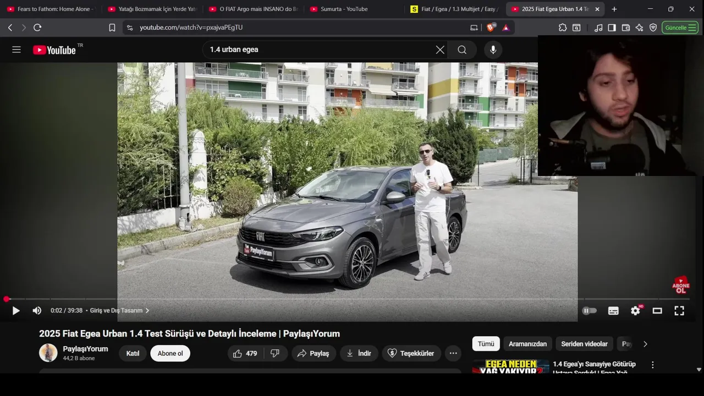This screenshot has height=396, width=704.
Task: Bookmark this page in address bar
Action: click(112, 28)
